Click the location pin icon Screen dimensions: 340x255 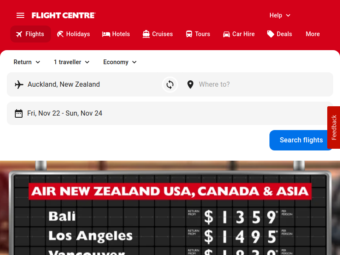pyautogui.click(x=190, y=84)
